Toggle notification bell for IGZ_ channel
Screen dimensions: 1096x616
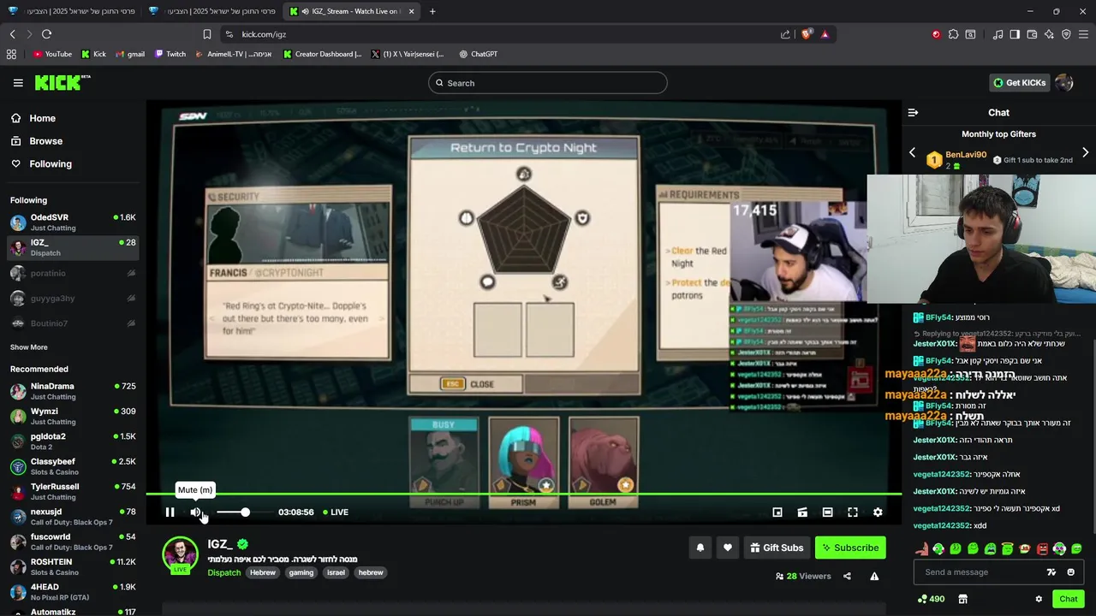[700, 548]
